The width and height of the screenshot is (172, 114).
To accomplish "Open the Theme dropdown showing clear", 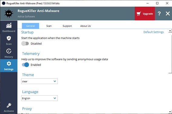I will pyautogui.click(x=39, y=81).
